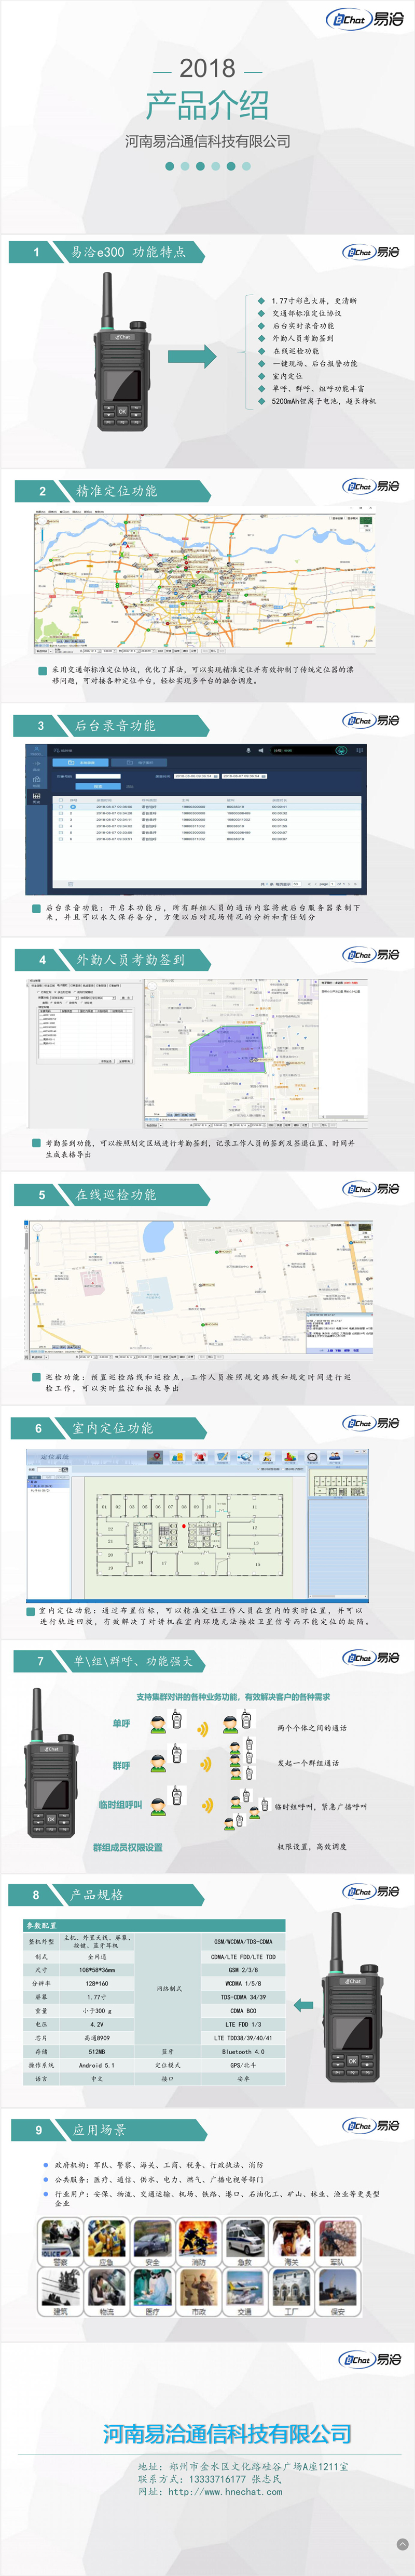This screenshot has height=2576, width=415.
Task: Click the 后台录音功能 section heading
Action: 115,726
